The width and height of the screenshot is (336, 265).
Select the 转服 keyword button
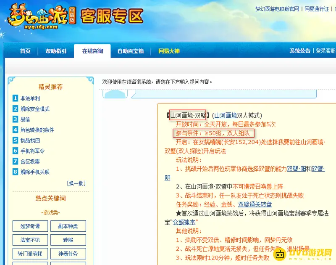click(68, 240)
